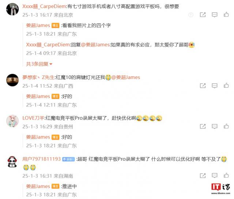This screenshot has width=234, height=199.
Task: Share the Xxxx_CarpeDiem comment about gaming tablets
Action: pyautogui.click(x=203, y=15)
